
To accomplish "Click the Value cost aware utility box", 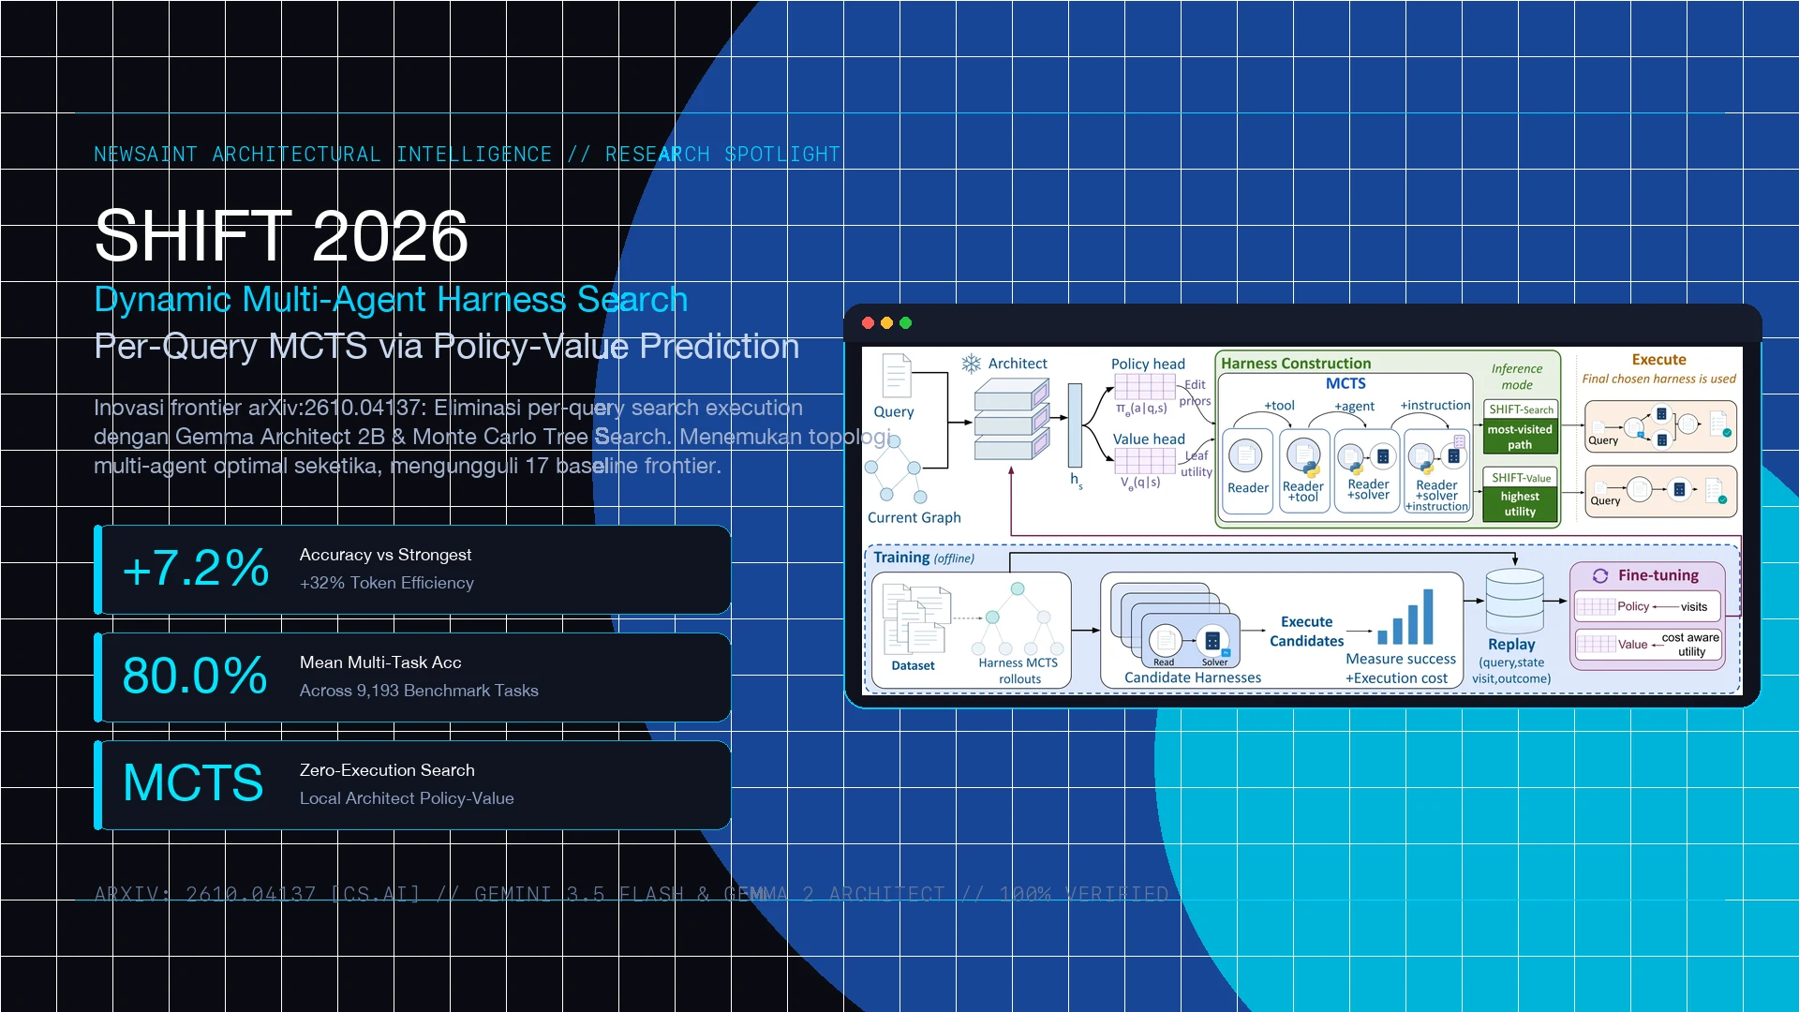I will (1648, 645).
